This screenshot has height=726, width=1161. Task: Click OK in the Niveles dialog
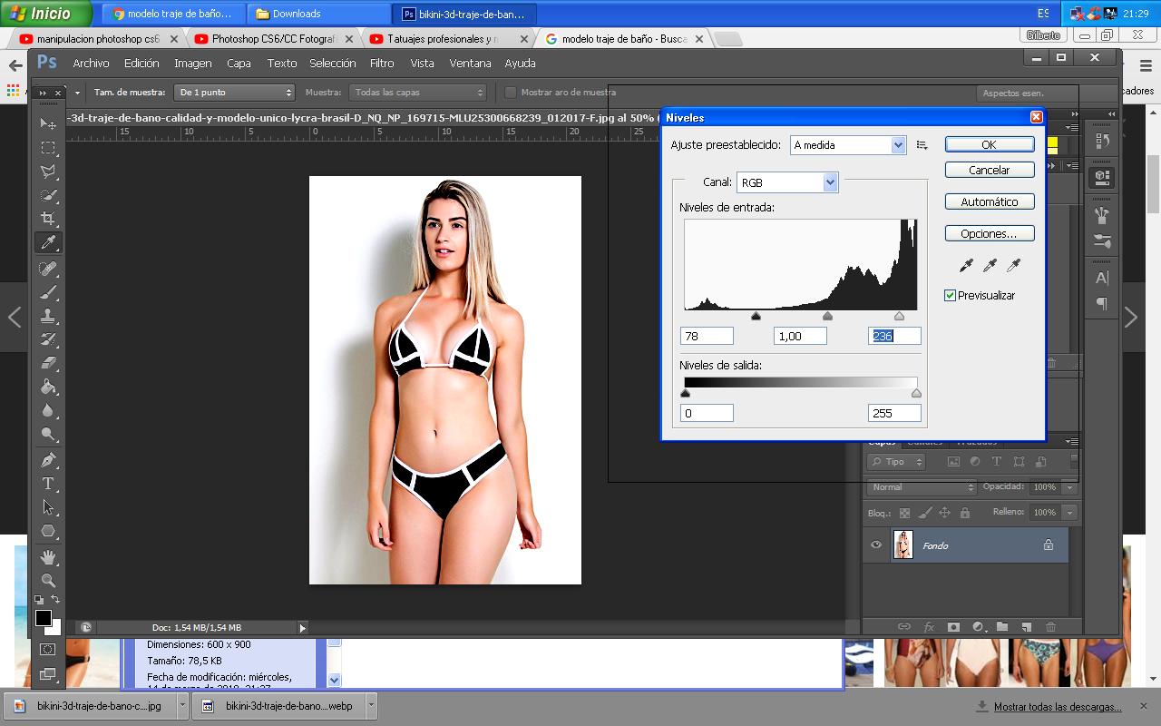(x=990, y=145)
